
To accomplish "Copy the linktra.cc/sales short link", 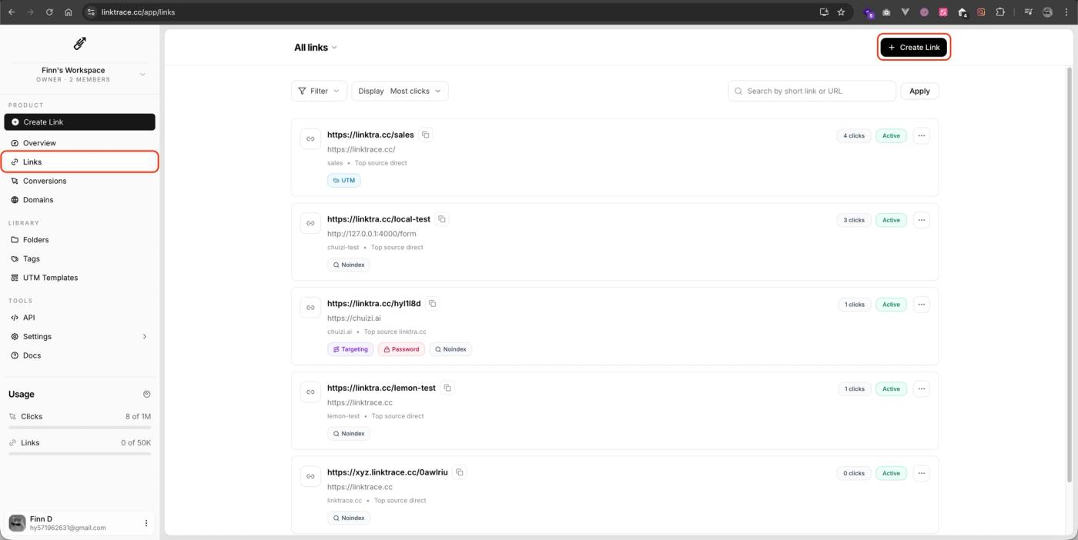I will (426, 135).
